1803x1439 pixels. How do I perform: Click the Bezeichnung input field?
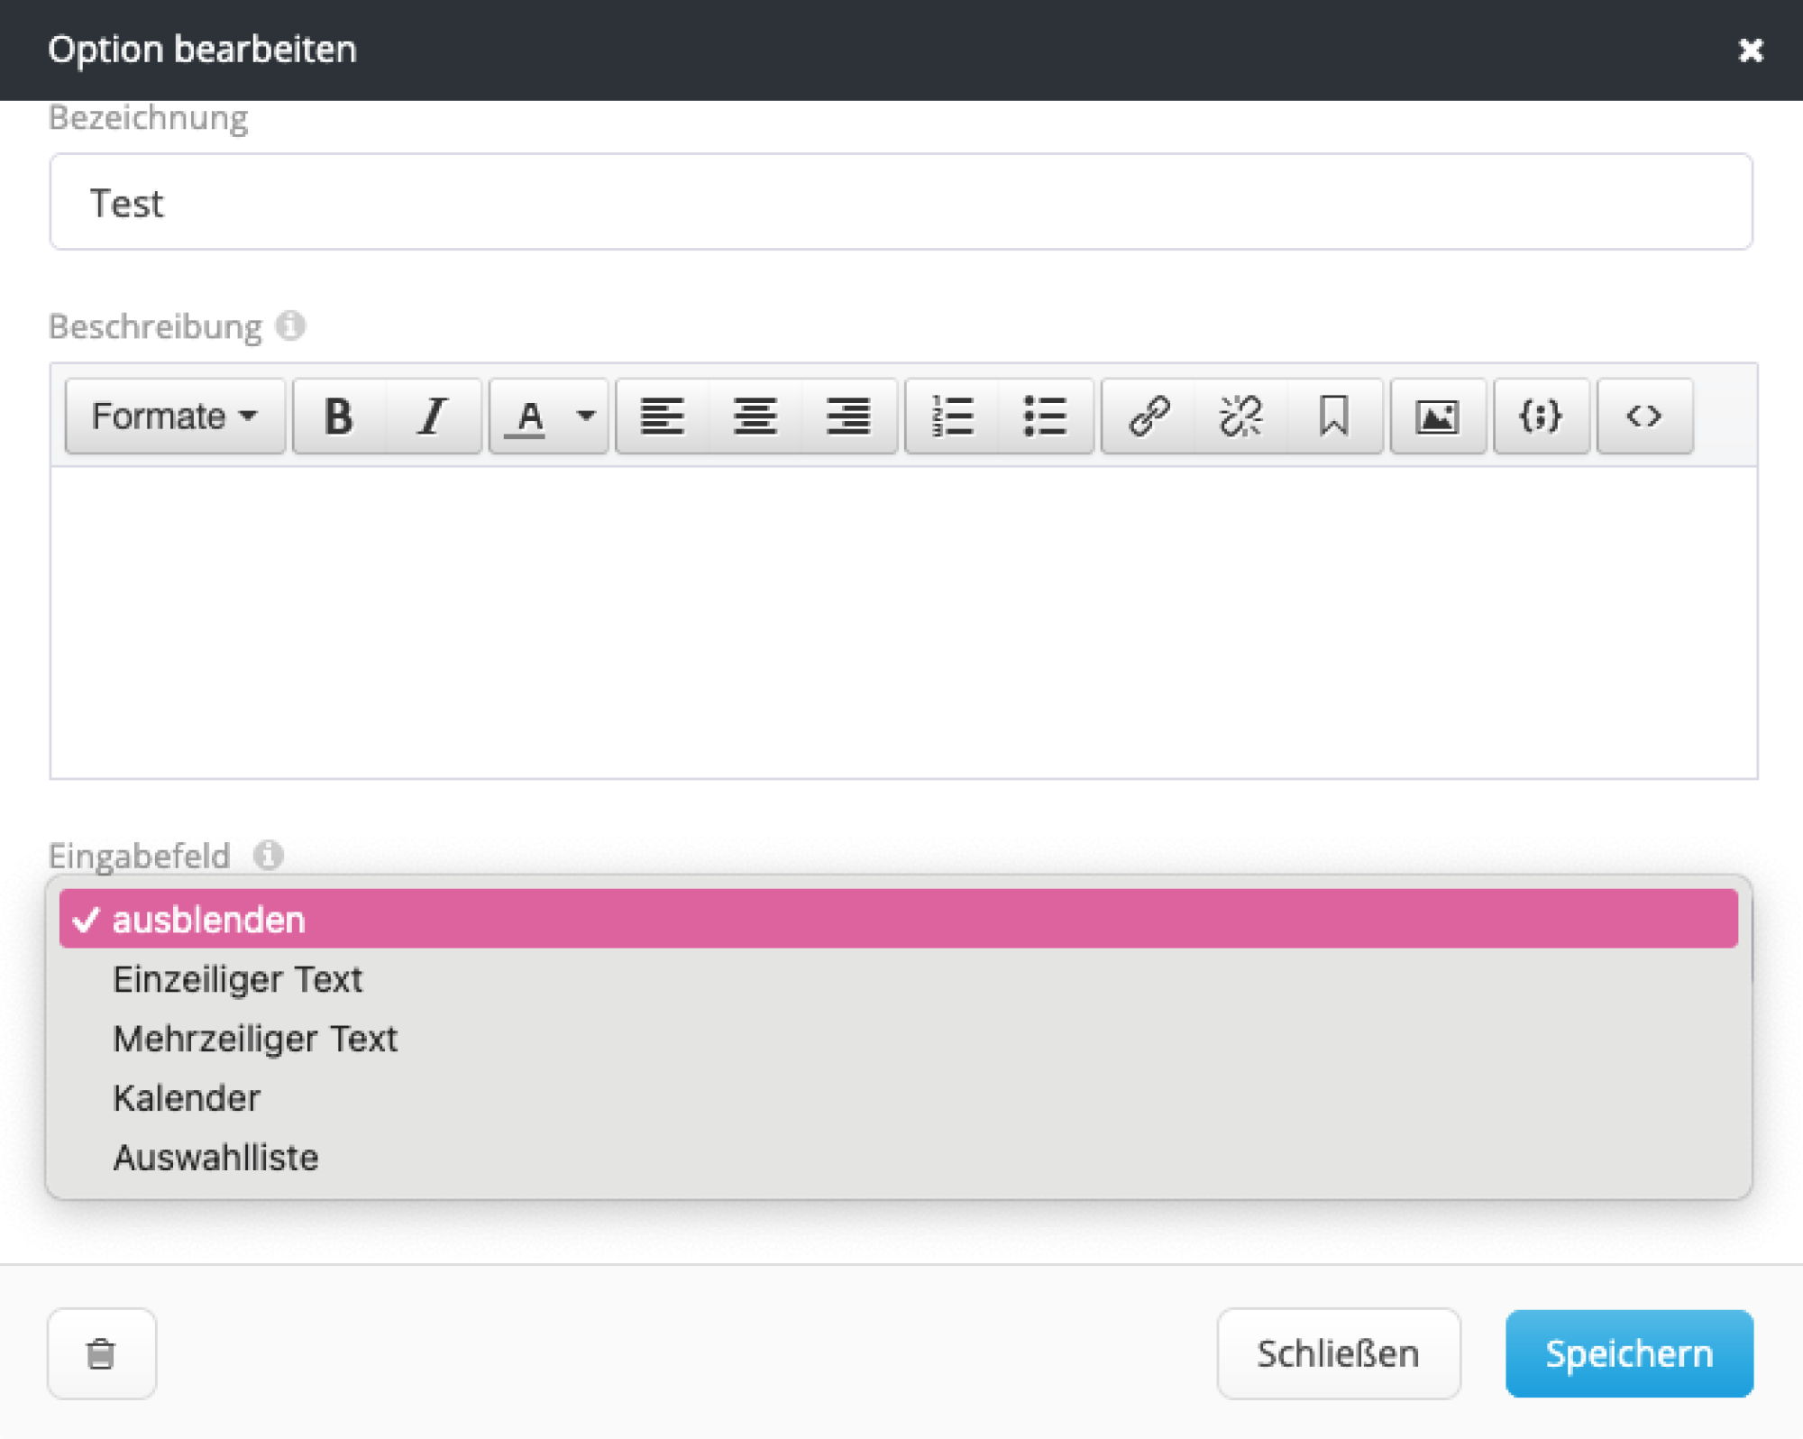pos(900,202)
